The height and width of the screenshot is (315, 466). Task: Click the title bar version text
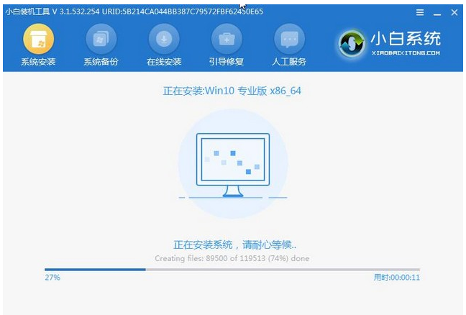click(134, 12)
